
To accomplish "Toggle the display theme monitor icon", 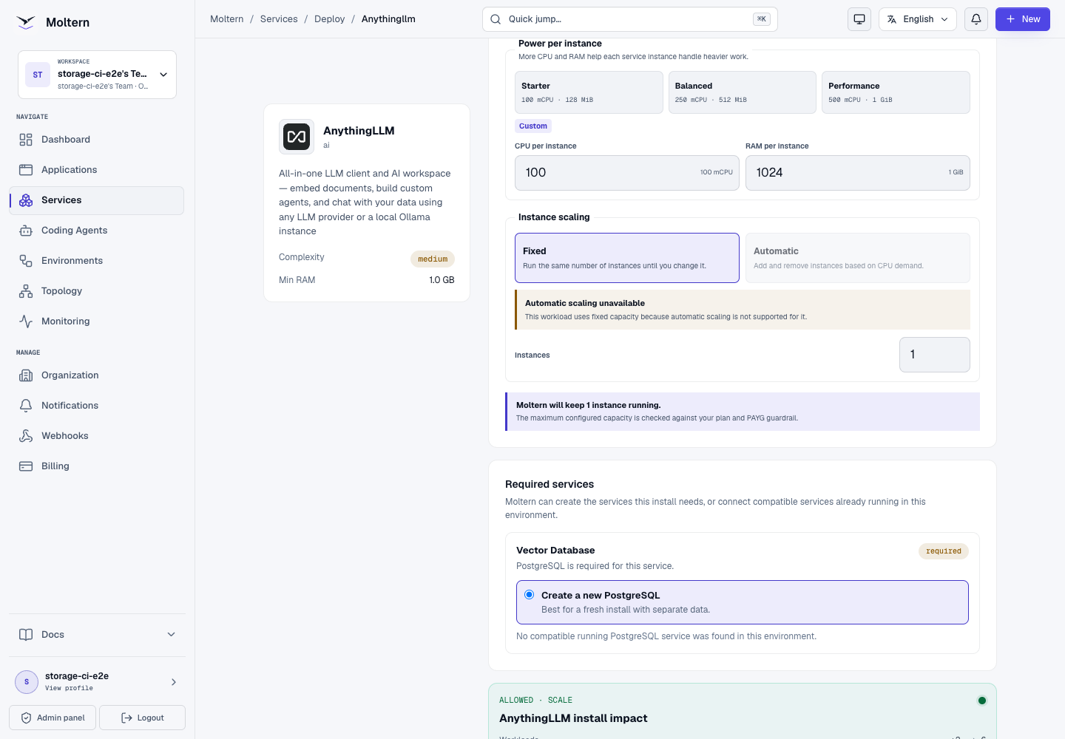I will click(859, 19).
